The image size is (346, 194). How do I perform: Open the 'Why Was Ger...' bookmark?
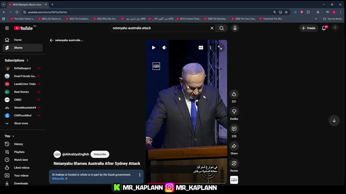(x=105, y=19)
